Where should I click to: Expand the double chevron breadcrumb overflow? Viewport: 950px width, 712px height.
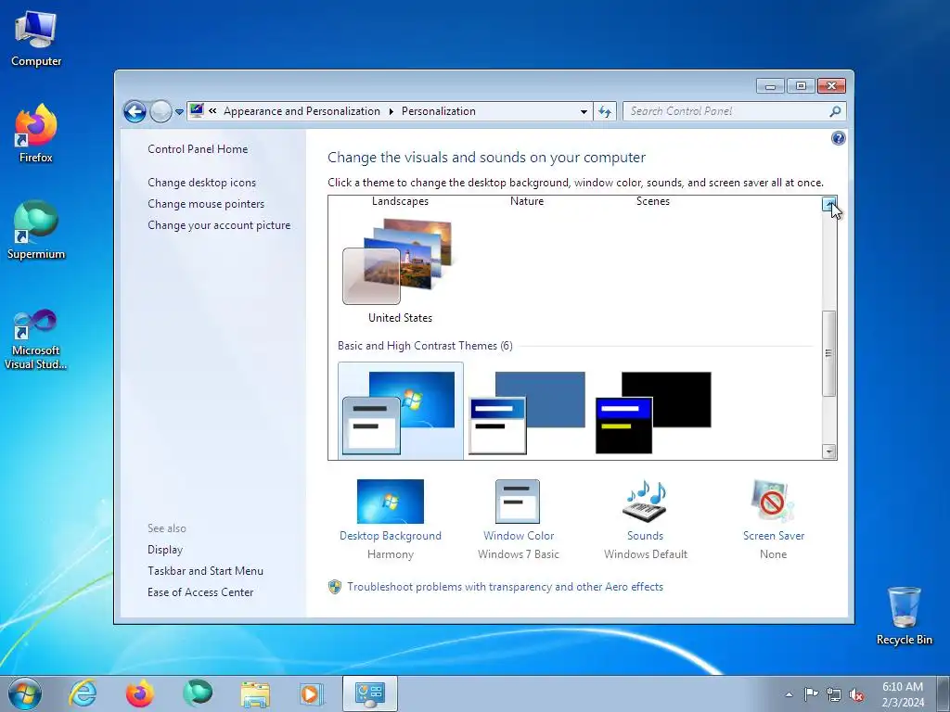click(x=212, y=111)
